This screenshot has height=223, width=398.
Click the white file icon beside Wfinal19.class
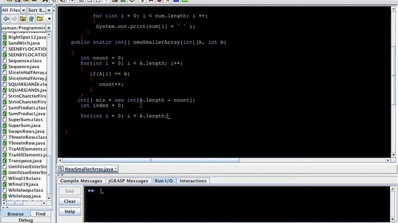tap(4, 178)
